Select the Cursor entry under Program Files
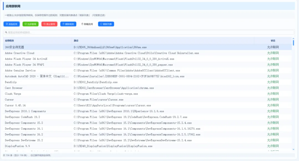Image resolution: width=299 pixels, height=161 pixels. pyautogui.click(x=9, y=99)
